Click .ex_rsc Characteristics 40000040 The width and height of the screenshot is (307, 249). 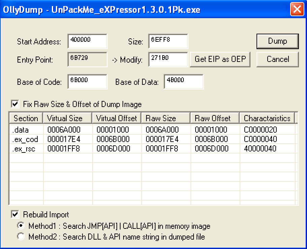pos(260,149)
